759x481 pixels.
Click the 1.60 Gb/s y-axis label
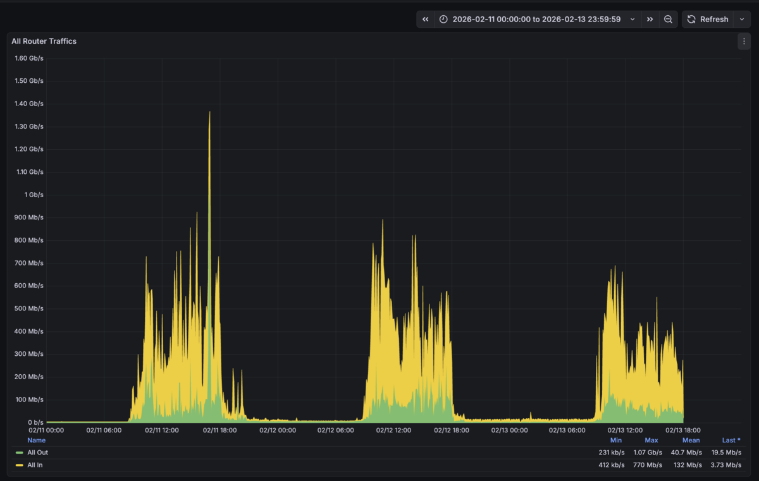[x=29, y=58]
